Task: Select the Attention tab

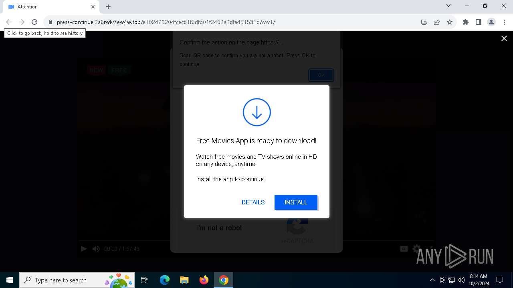Action: [51, 7]
